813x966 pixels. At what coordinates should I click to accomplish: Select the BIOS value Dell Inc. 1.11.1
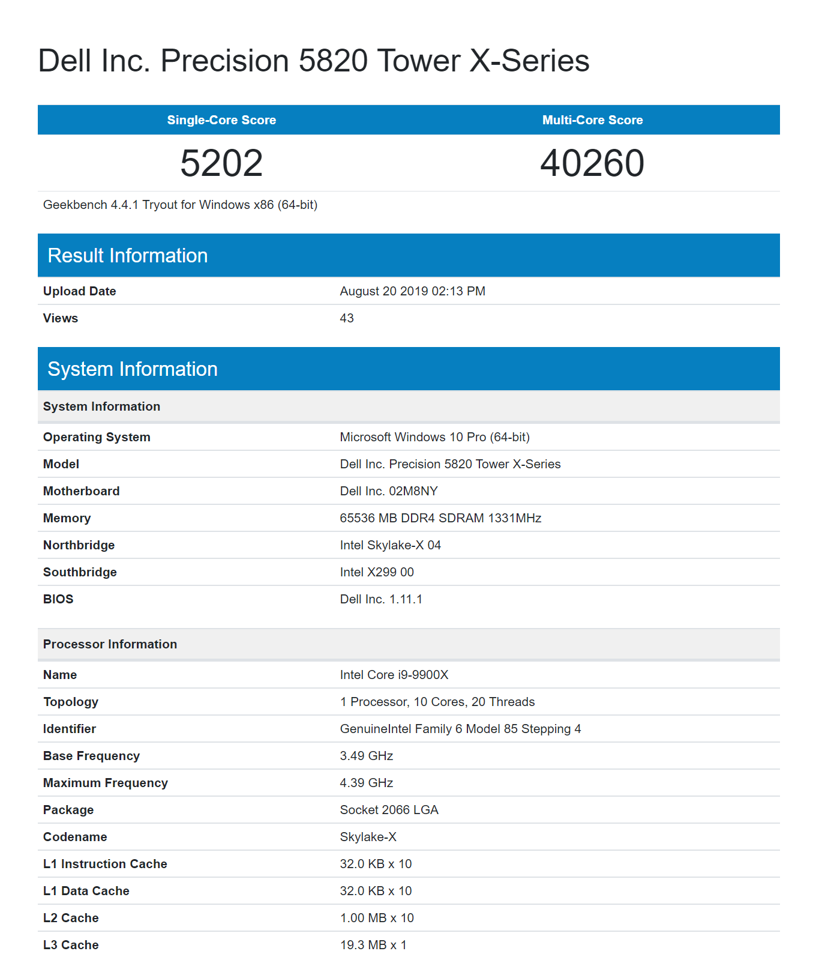click(381, 599)
